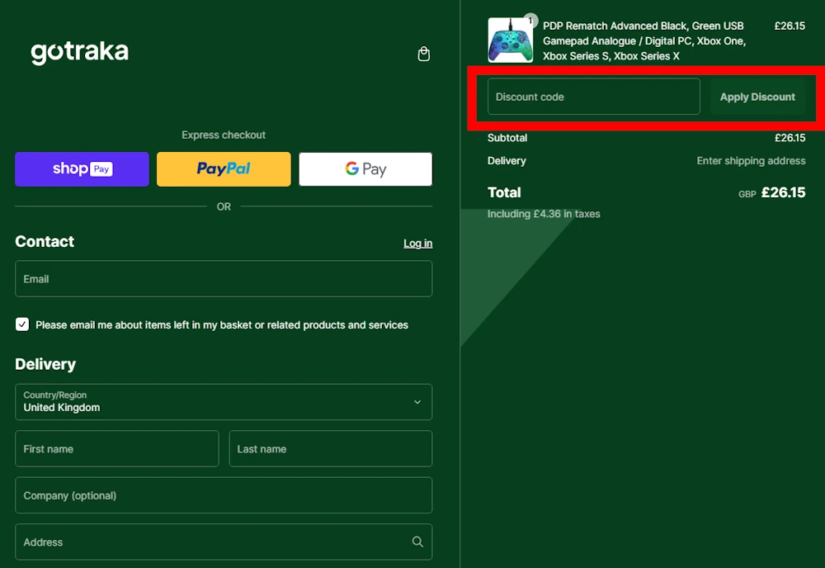View the gamepad product thumbnail
825x568 pixels.
click(x=511, y=38)
